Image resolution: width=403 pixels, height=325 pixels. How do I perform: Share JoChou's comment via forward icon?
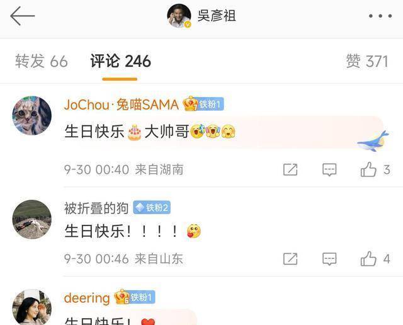click(290, 169)
